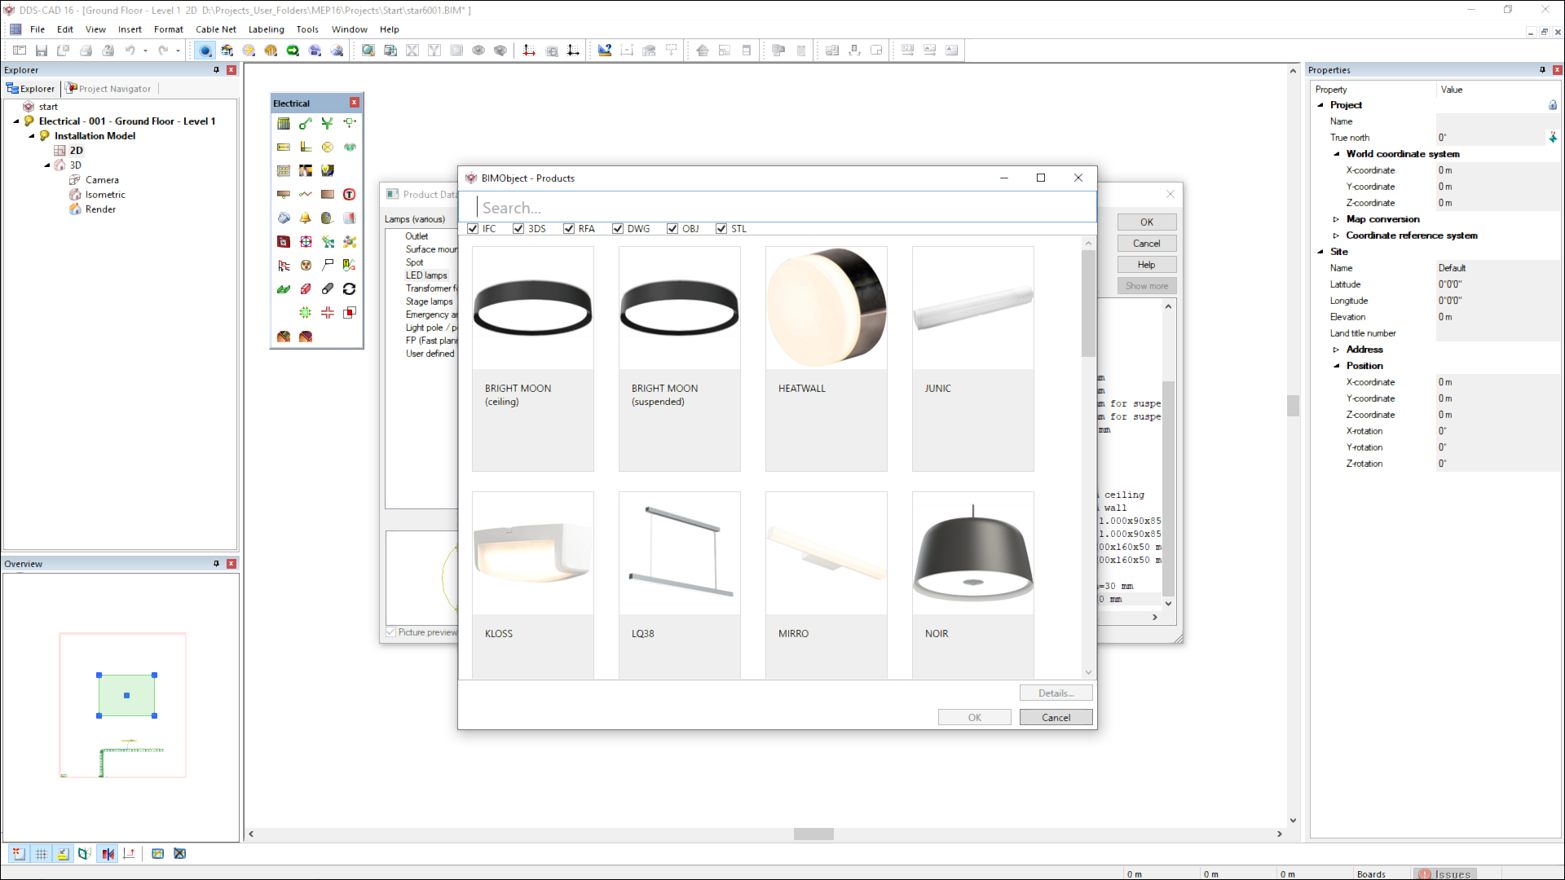Screen dimensions: 1565x880
Task: Open the Labeling menu
Action: pos(267,29)
